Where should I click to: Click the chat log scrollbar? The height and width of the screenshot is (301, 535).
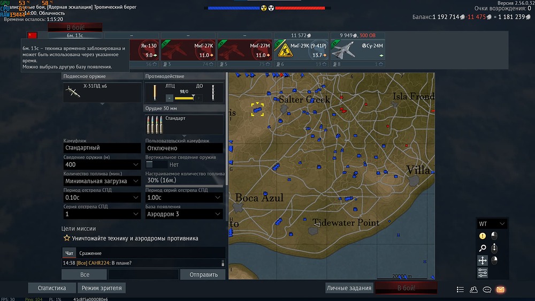[x=223, y=263]
